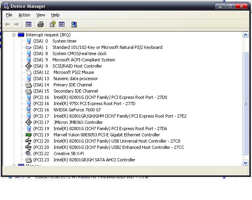This screenshot has height=200, width=252.
Task: Open the Action menu
Action: point(24,15)
